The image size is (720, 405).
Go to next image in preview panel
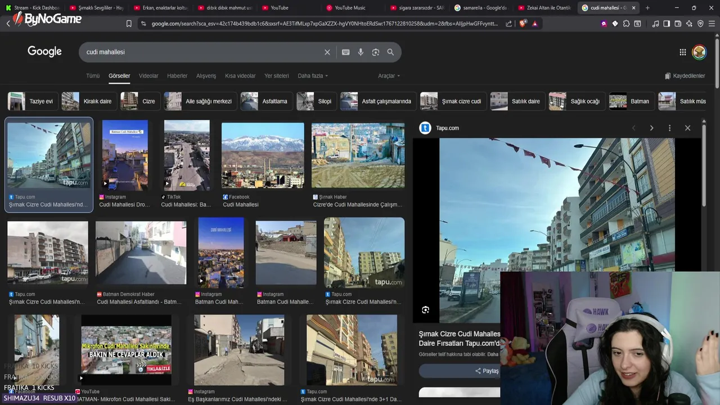pos(651,128)
